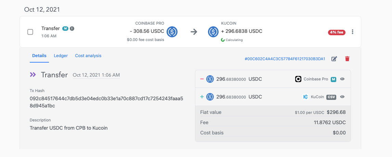Switch to the Ledger tab
Image resolution: width=392 pixels, height=157 pixels.
pyautogui.click(x=61, y=56)
